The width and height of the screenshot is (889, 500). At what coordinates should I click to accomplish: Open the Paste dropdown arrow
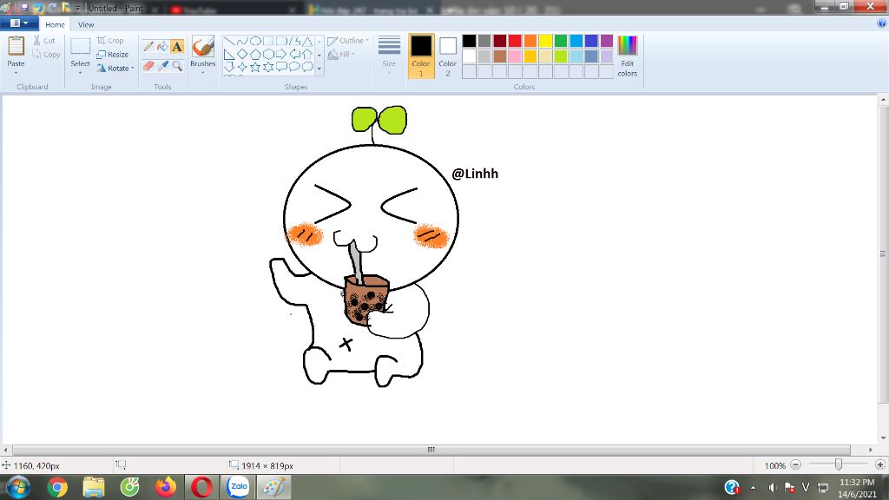(x=16, y=73)
